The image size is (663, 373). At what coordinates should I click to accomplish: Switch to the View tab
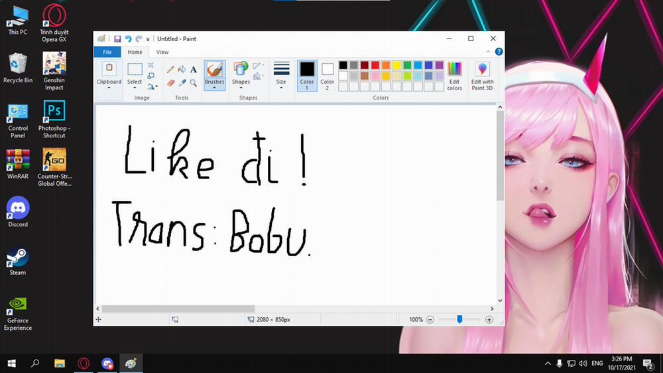click(162, 52)
